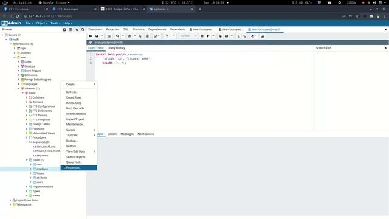Click the browser address bar URL
Viewport: 389px width, 219px height.
click(x=50, y=16)
